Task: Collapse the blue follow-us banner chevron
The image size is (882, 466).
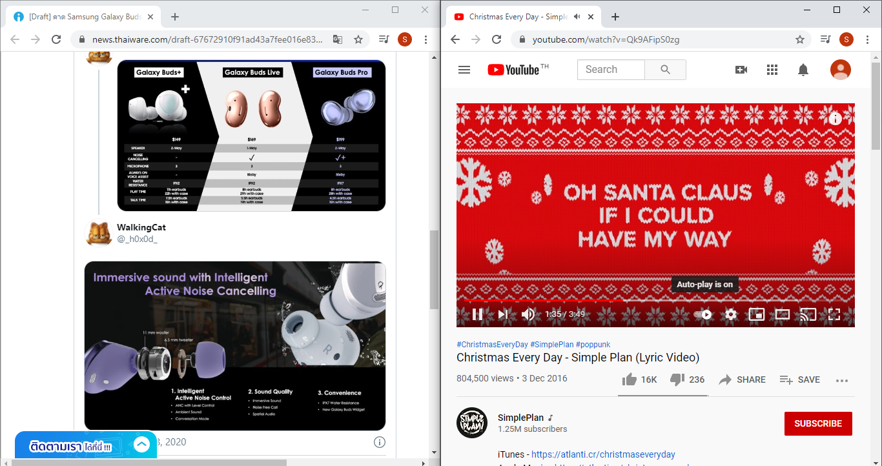Action: [x=142, y=444]
